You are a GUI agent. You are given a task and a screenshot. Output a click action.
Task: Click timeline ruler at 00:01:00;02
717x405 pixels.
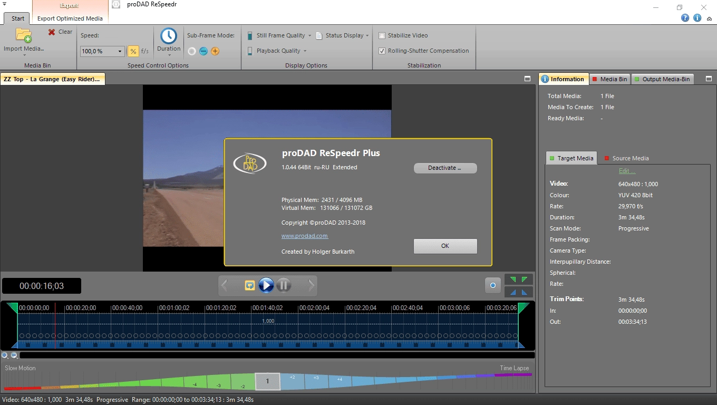[x=174, y=308]
